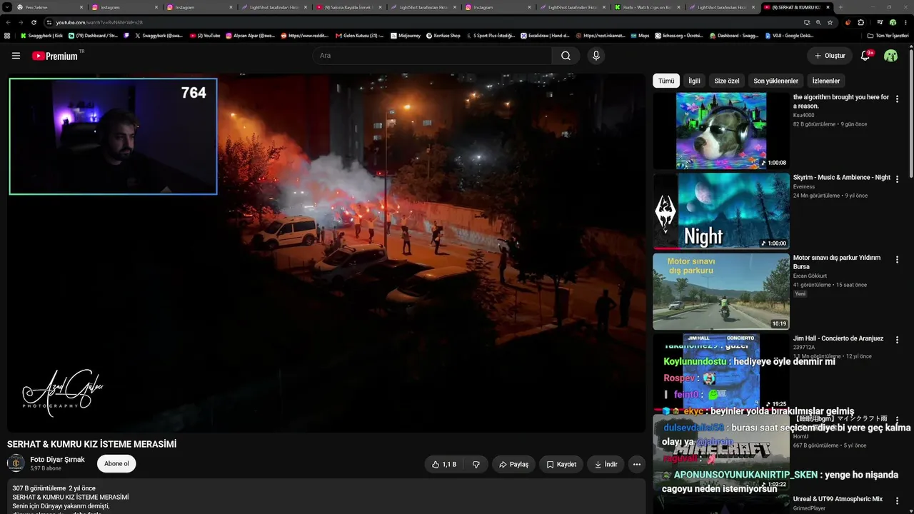This screenshot has width=914, height=514.
Task: Open the Maps bookmark
Action: click(x=640, y=35)
